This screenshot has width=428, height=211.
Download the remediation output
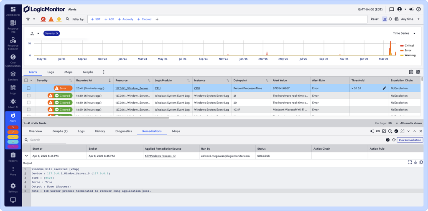click(x=415, y=162)
